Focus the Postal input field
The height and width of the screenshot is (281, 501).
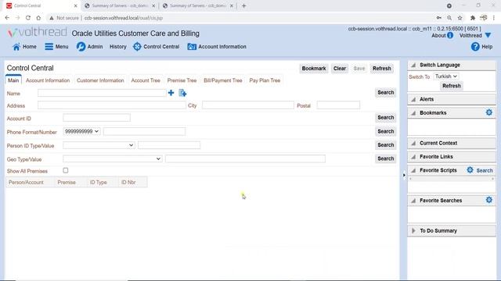tap(338, 105)
